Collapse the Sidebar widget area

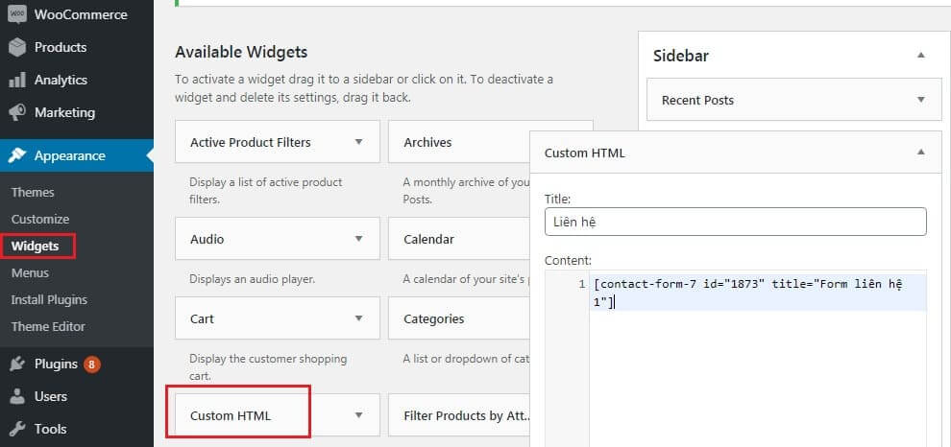921,56
